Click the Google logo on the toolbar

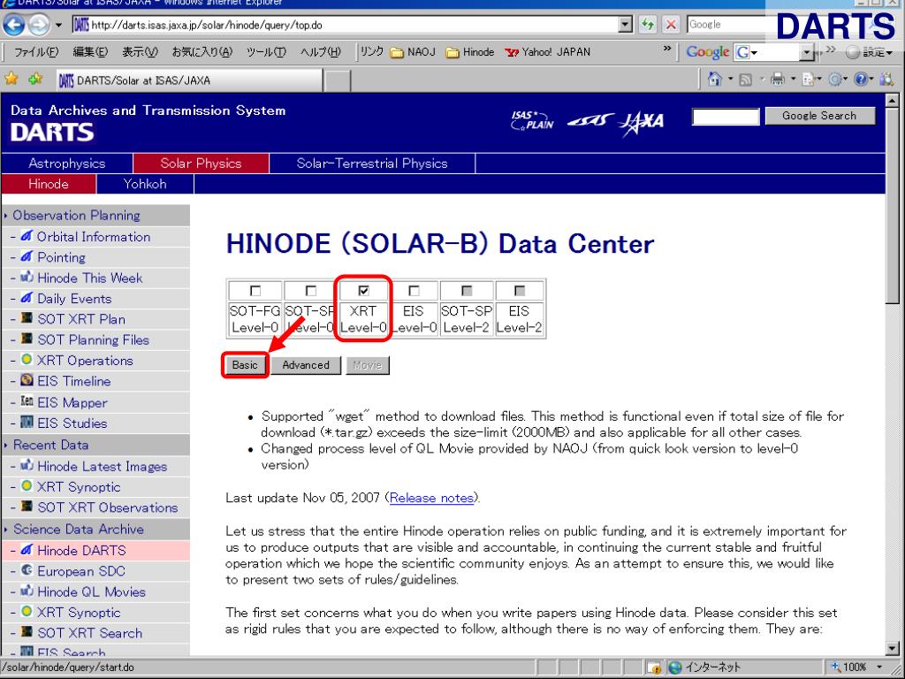click(708, 52)
